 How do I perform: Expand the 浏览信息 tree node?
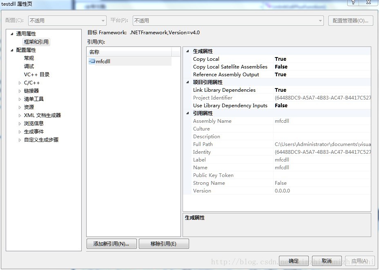pos(20,124)
